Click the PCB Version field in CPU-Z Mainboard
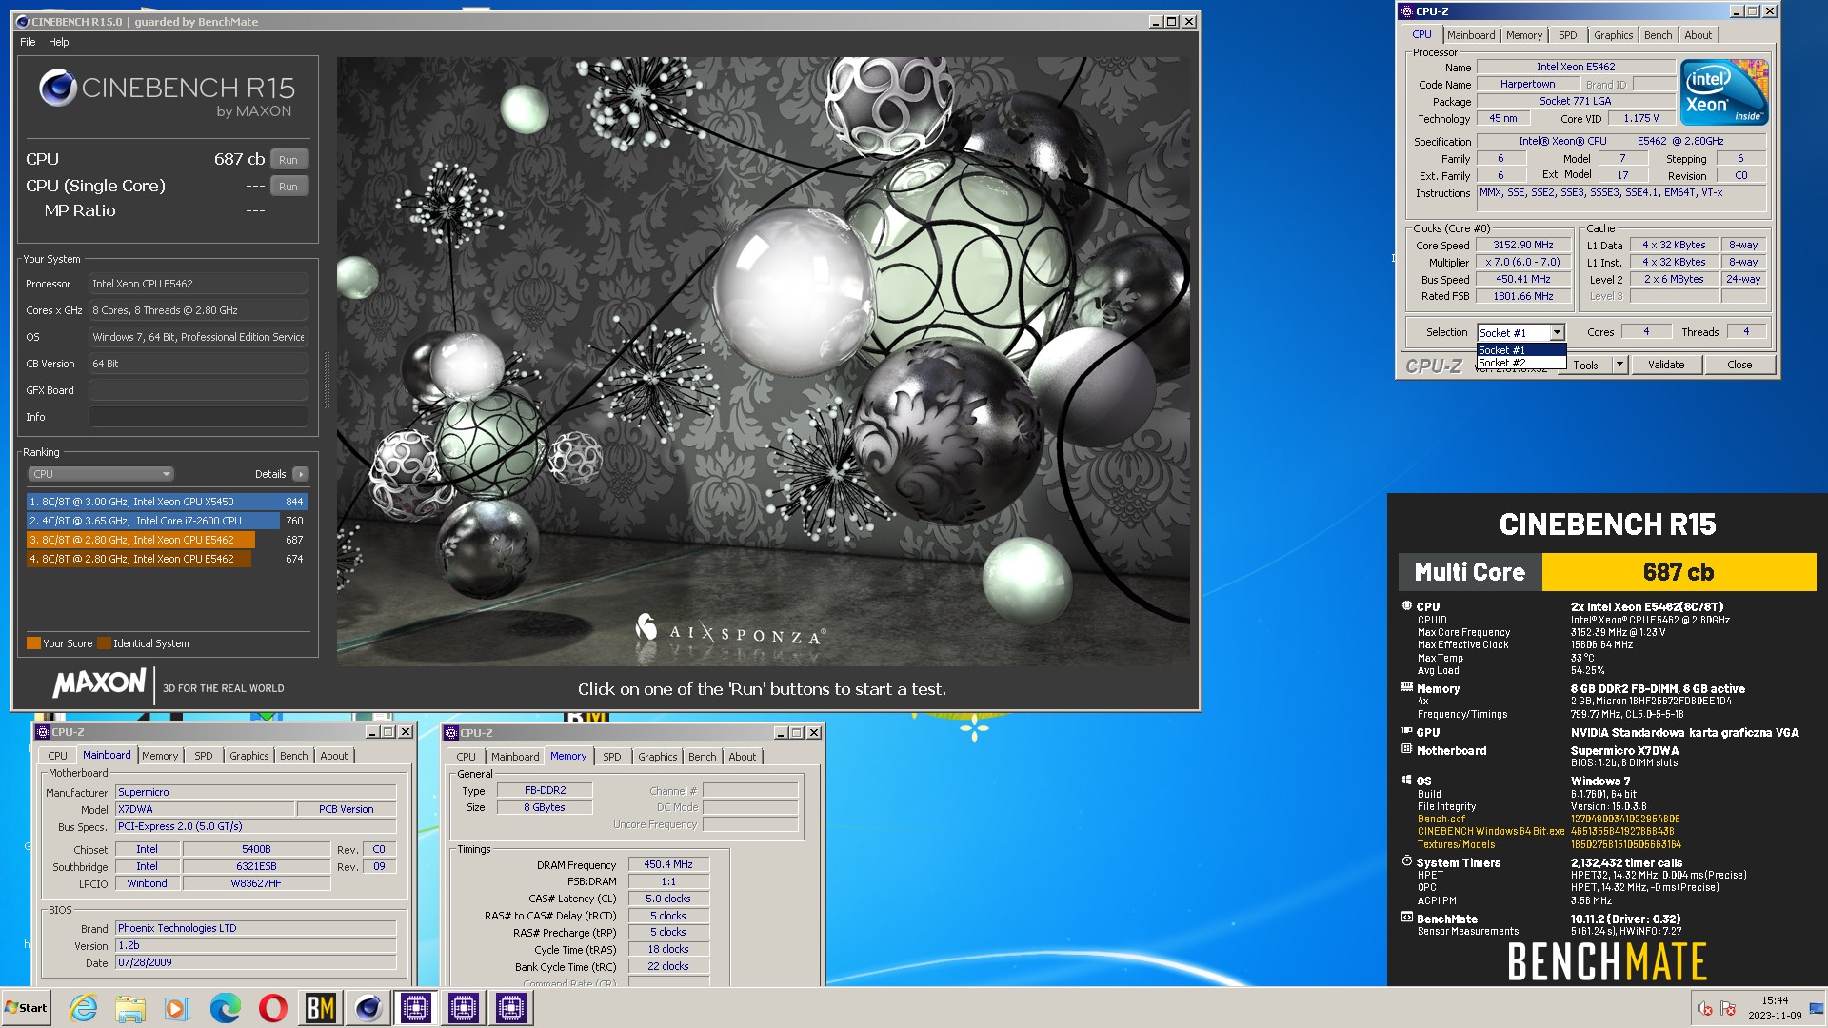This screenshot has height=1028, width=1828. pyautogui.click(x=346, y=809)
